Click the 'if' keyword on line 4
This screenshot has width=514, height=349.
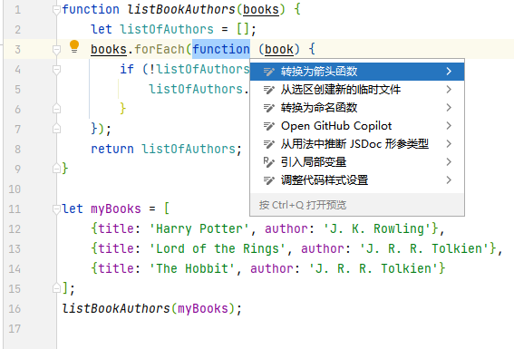(127, 69)
